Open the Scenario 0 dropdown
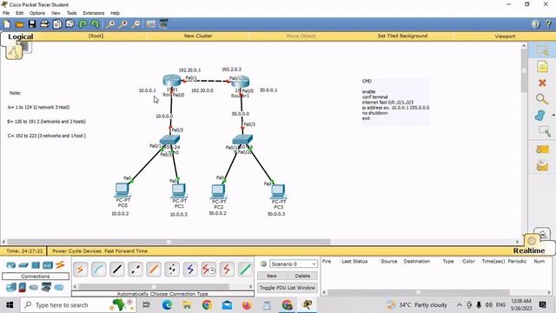556x313 pixels. 294,264
